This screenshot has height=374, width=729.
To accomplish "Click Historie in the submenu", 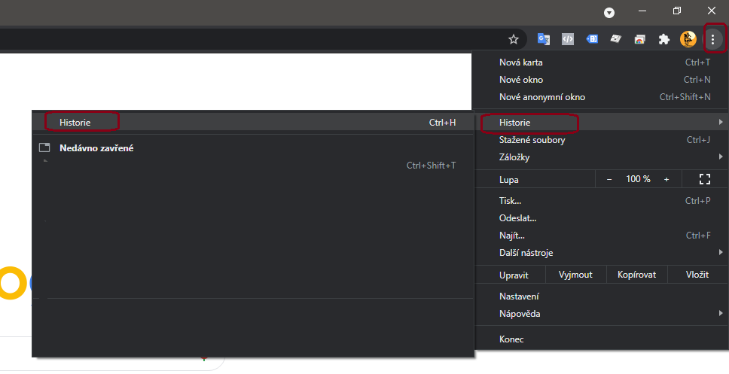I will click(x=75, y=122).
